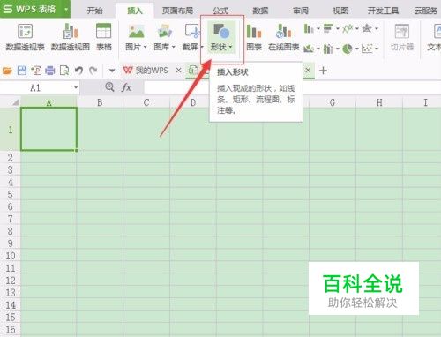
Task: Open the PivotTable (数据透视表) tool
Action: point(26,37)
